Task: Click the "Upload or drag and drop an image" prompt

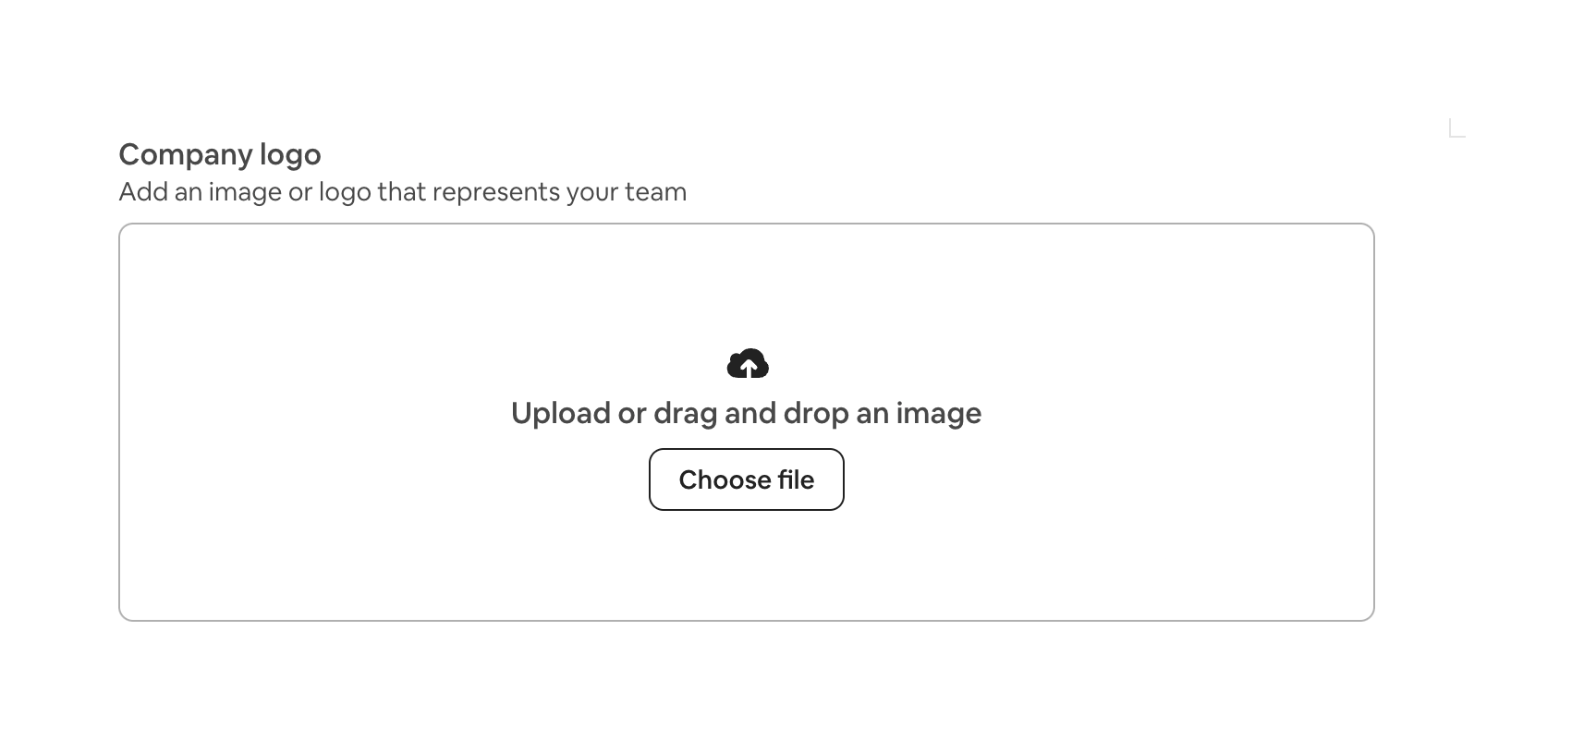Action: pyautogui.click(x=746, y=413)
